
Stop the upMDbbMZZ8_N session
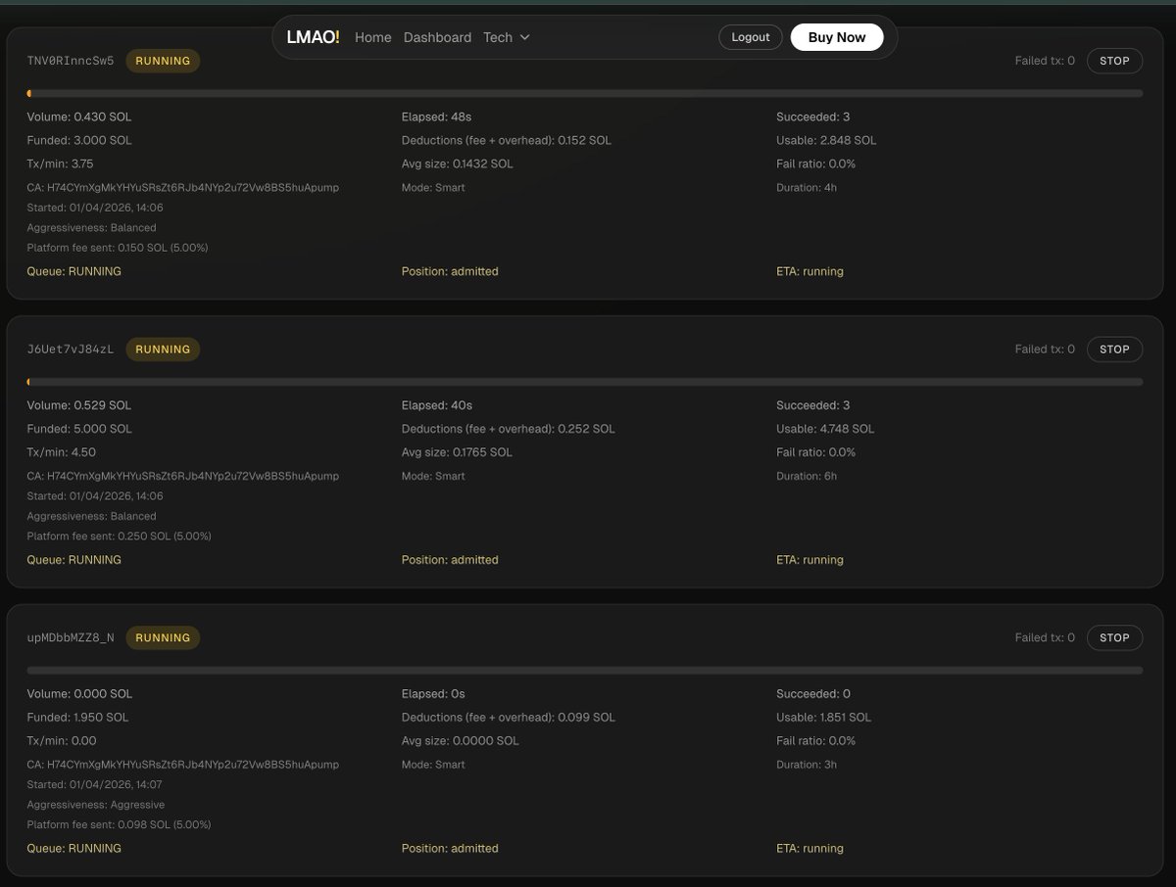coord(1114,637)
